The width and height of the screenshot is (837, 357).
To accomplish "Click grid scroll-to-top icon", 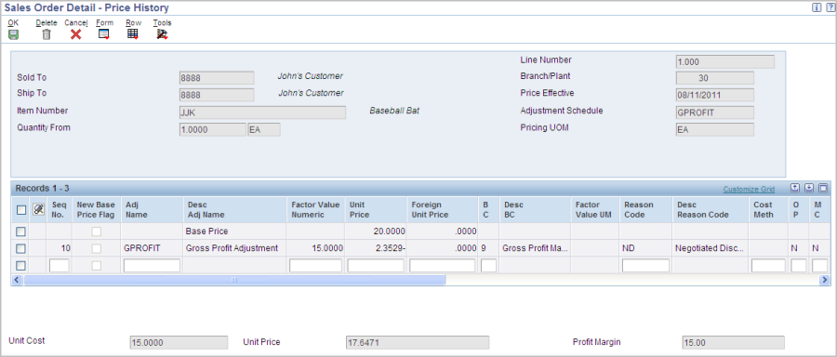I will (x=795, y=188).
